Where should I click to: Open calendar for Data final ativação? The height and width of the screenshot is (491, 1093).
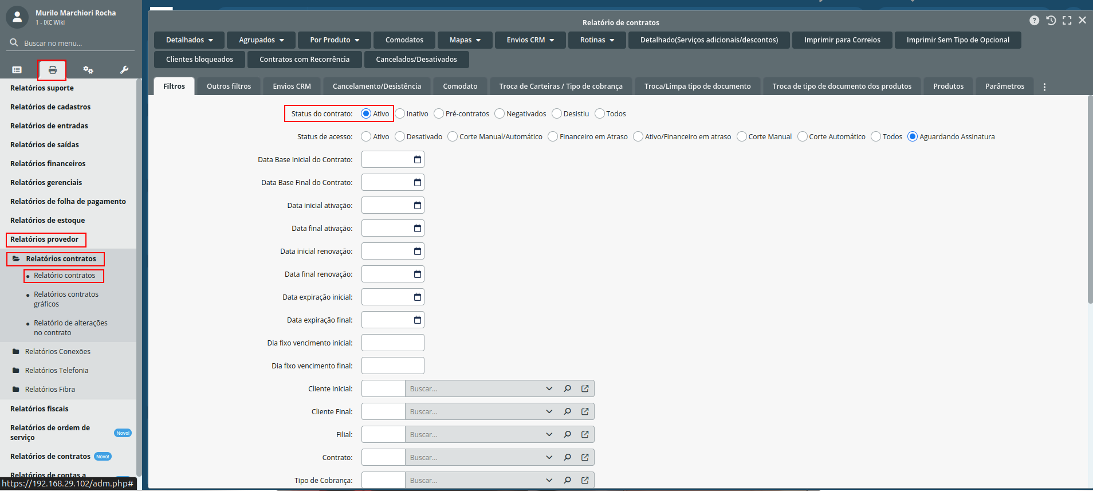coord(418,228)
